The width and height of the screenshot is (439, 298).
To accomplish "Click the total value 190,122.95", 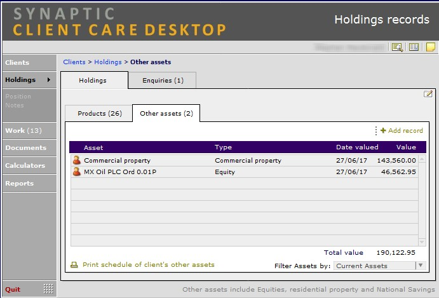I will [x=396, y=253].
